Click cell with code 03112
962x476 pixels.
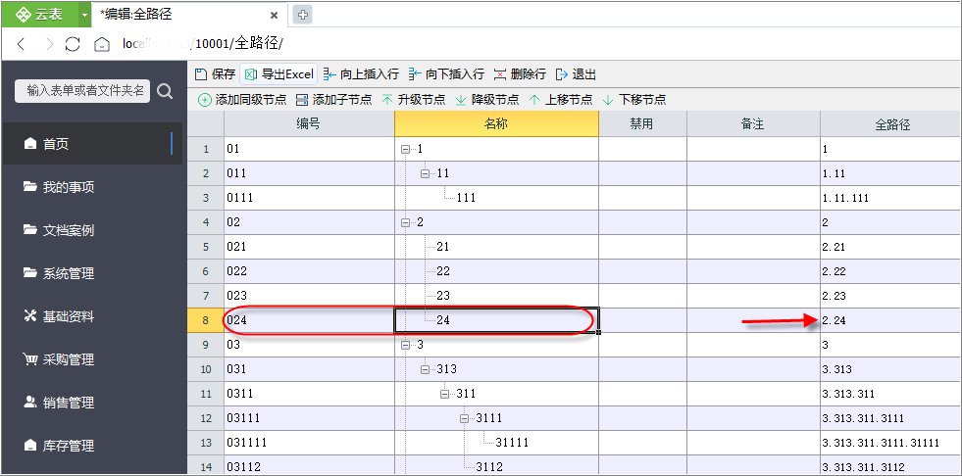pyautogui.click(x=309, y=466)
